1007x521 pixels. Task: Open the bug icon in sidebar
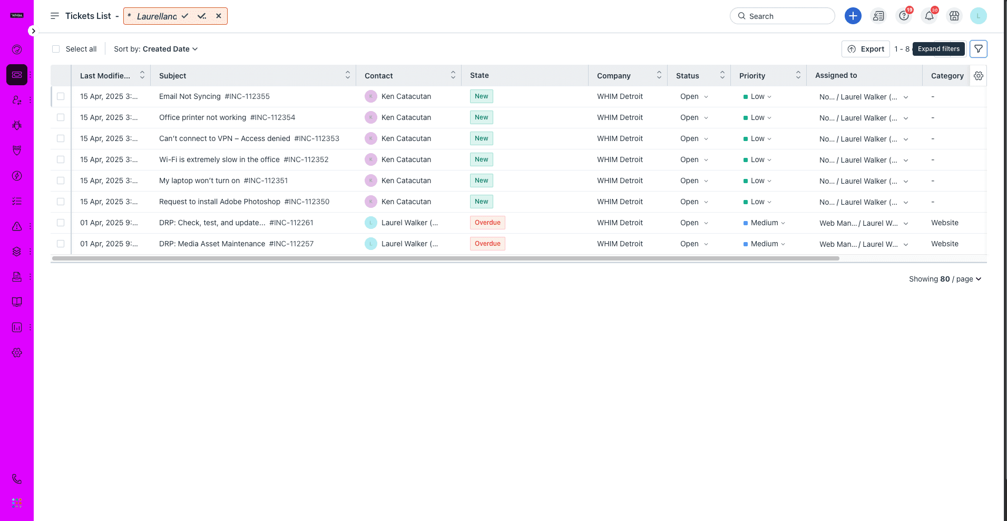click(17, 125)
